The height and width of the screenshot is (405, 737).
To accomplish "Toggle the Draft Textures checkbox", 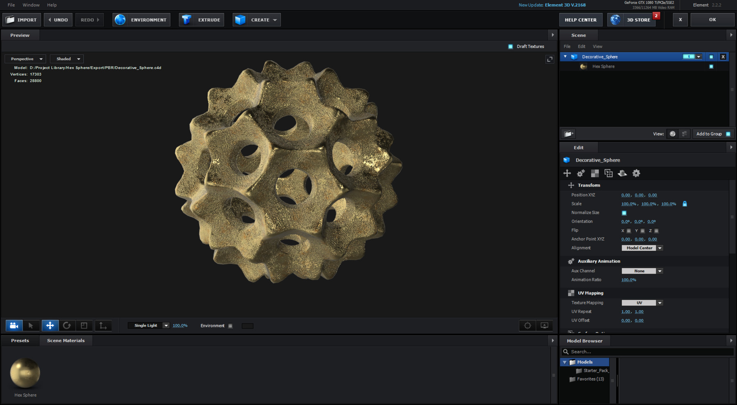I will coord(510,46).
